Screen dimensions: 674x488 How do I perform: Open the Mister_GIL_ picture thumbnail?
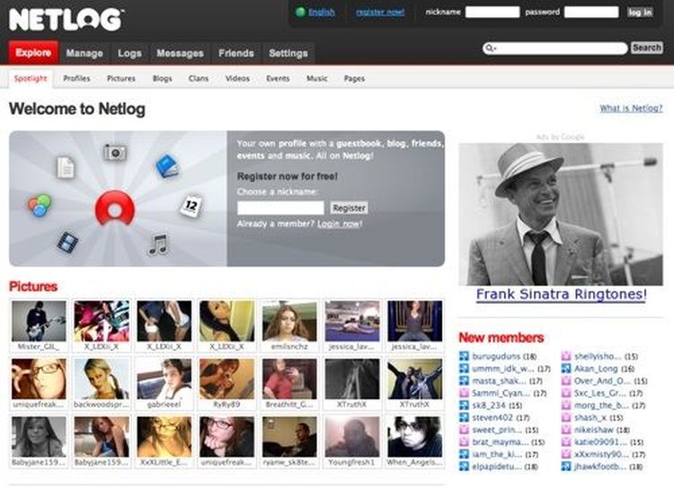click(39, 321)
